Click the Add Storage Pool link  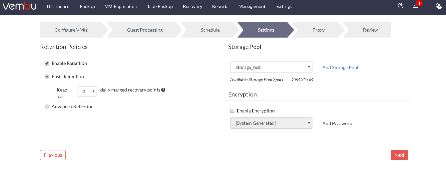click(x=340, y=68)
